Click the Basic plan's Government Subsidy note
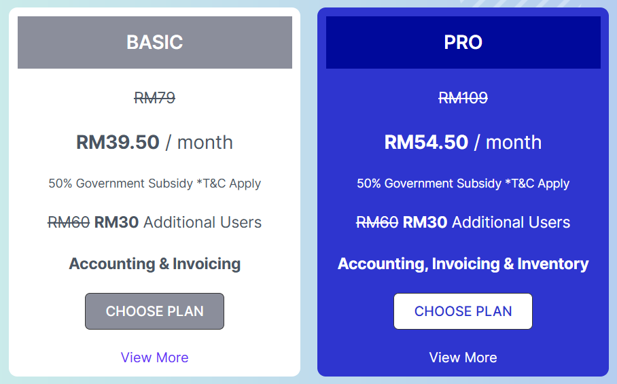Screen dimensions: 617x384 [154, 184]
